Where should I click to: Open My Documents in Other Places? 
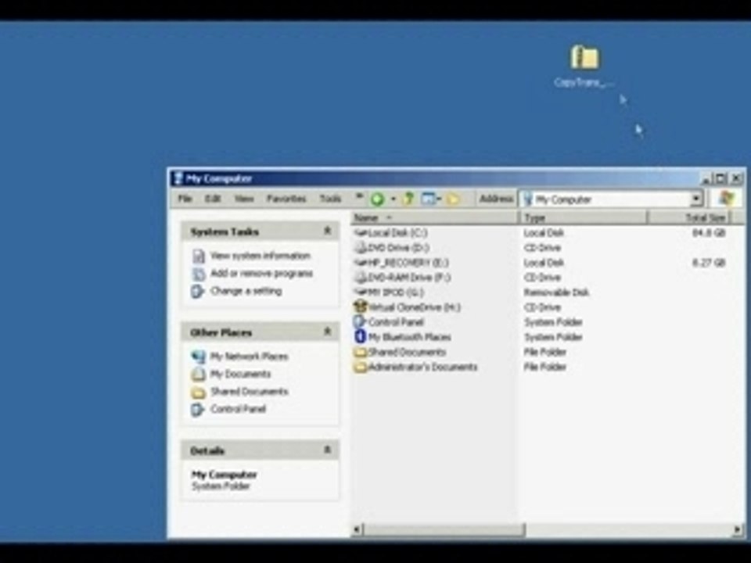tap(240, 374)
